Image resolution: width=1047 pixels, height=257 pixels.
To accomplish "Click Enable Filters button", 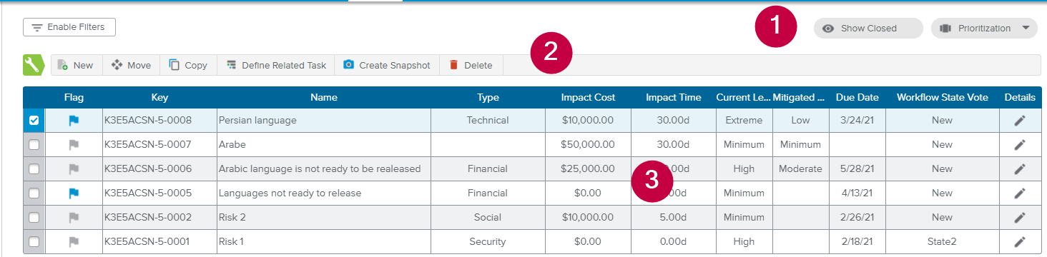I will tap(69, 27).
